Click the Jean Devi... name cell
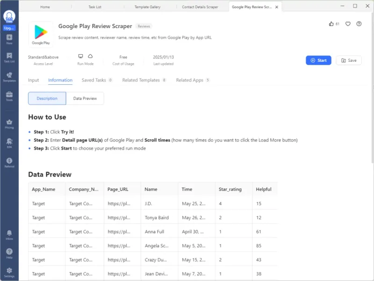Image resolution: width=374 pixels, height=281 pixels. pyautogui.click(x=159, y=274)
